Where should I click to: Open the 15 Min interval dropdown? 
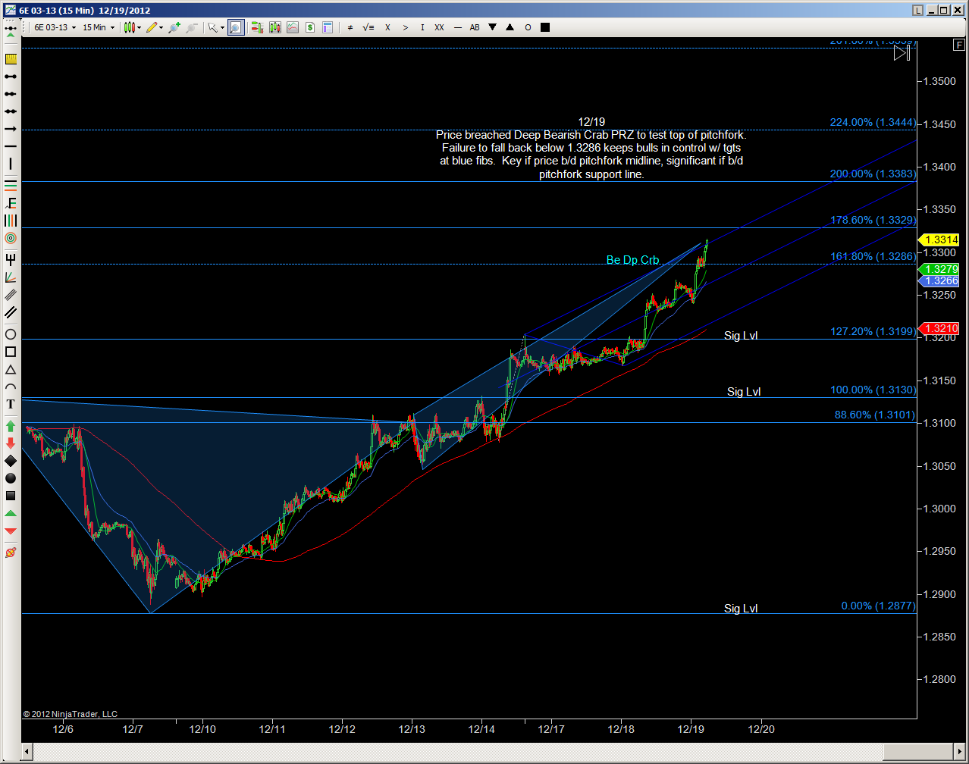[x=99, y=27]
